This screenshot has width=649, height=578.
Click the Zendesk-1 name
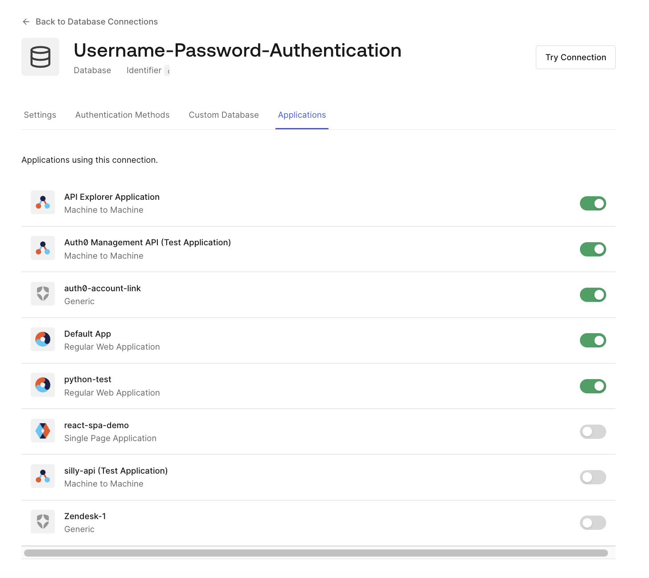[85, 516]
